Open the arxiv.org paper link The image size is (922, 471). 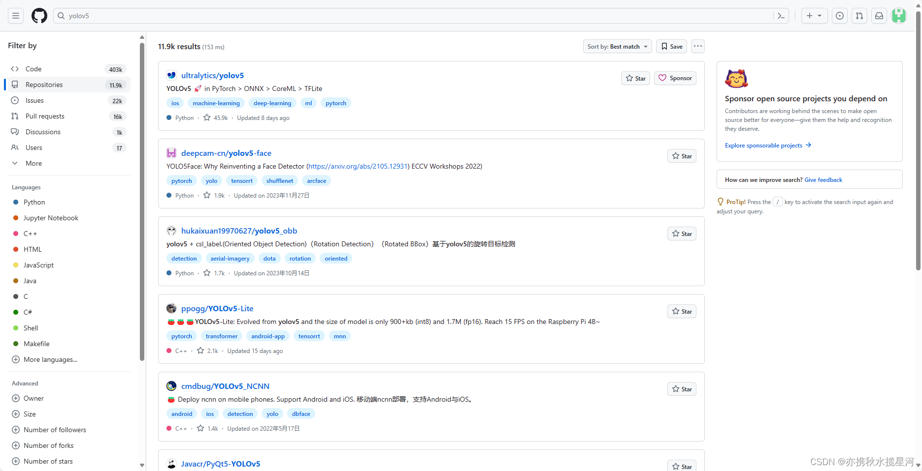click(x=358, y=166)
